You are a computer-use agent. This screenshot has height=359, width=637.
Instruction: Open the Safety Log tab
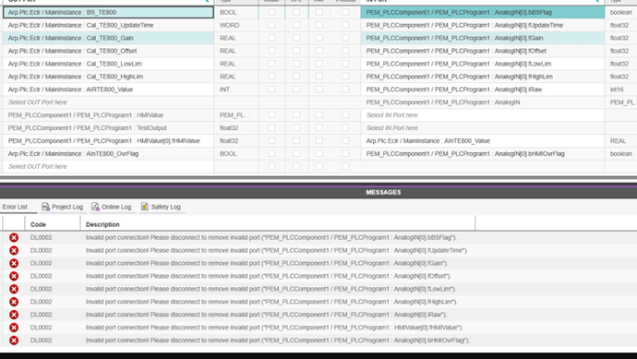coord(161,207)
